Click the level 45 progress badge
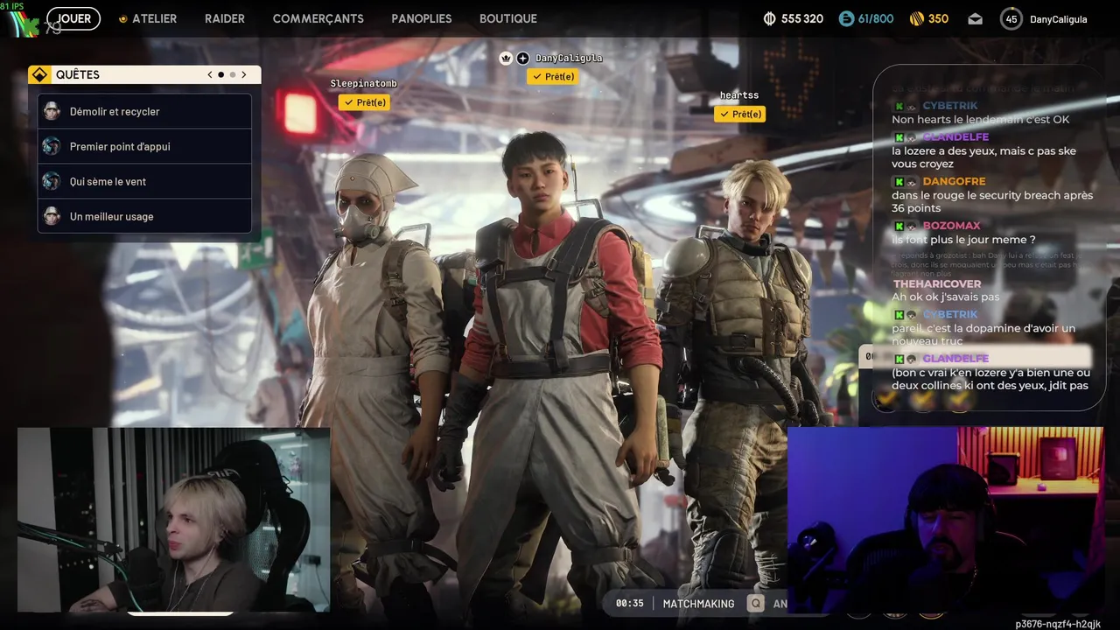The image size is (1120, 630). click(1011, 18)
